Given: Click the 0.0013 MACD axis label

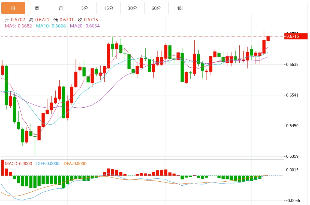Looking at the screenshot, I should click(x=293, y=170).
